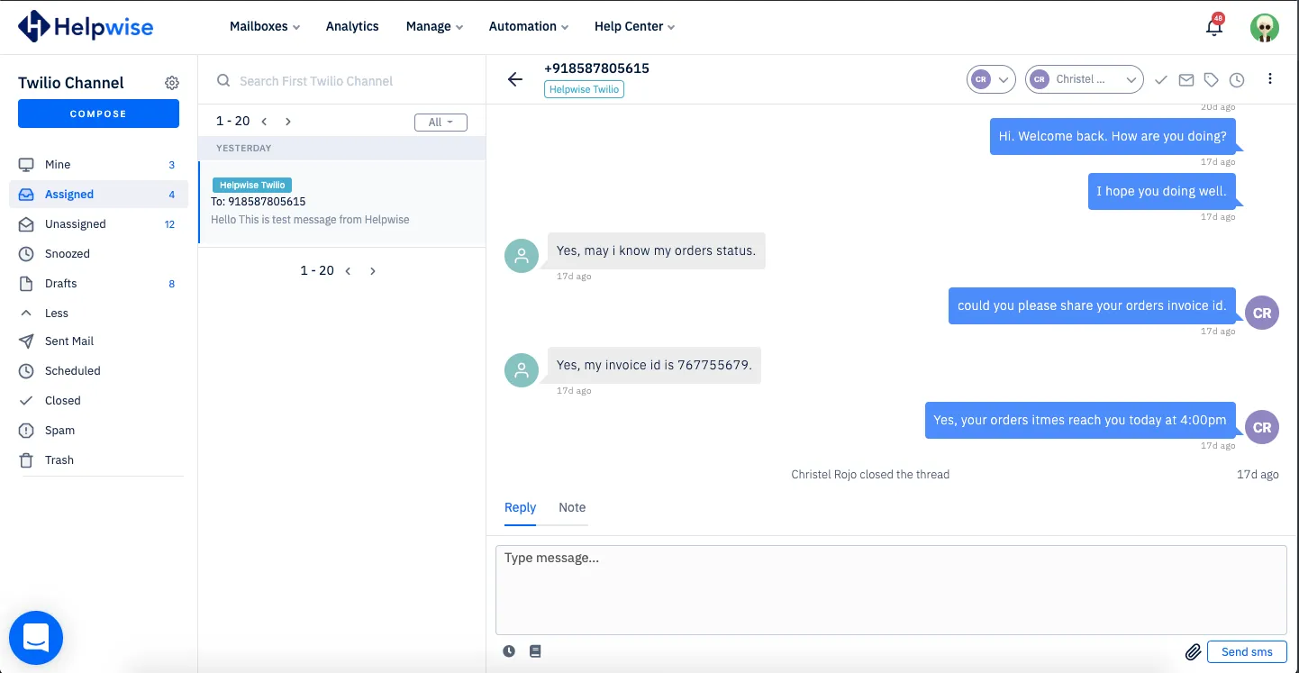Image resolution: width=1299 pixels, height=673 pixels.
Task: Click in the Type message text area
Action: click(891, 589)
